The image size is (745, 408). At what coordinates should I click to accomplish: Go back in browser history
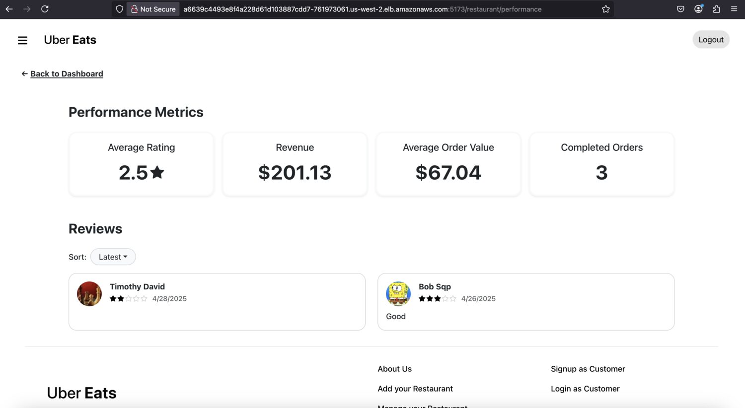coord(9,9)
